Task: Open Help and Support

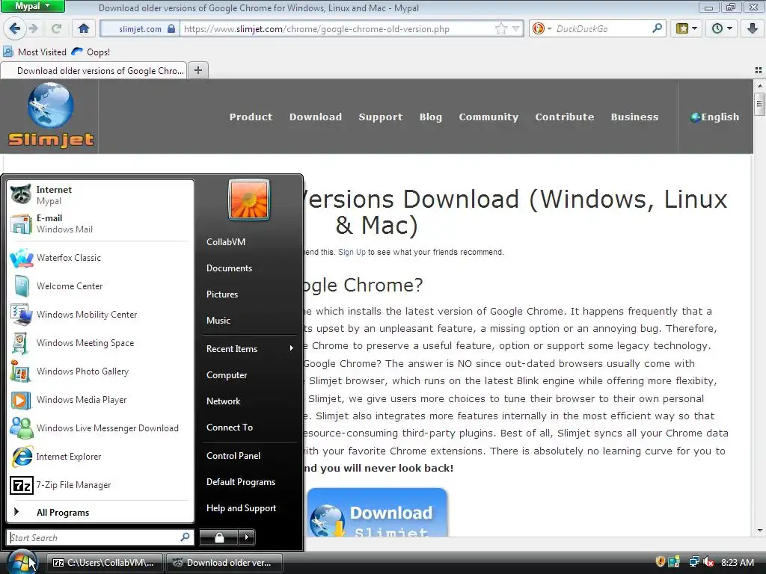Action: pos(249,508)
